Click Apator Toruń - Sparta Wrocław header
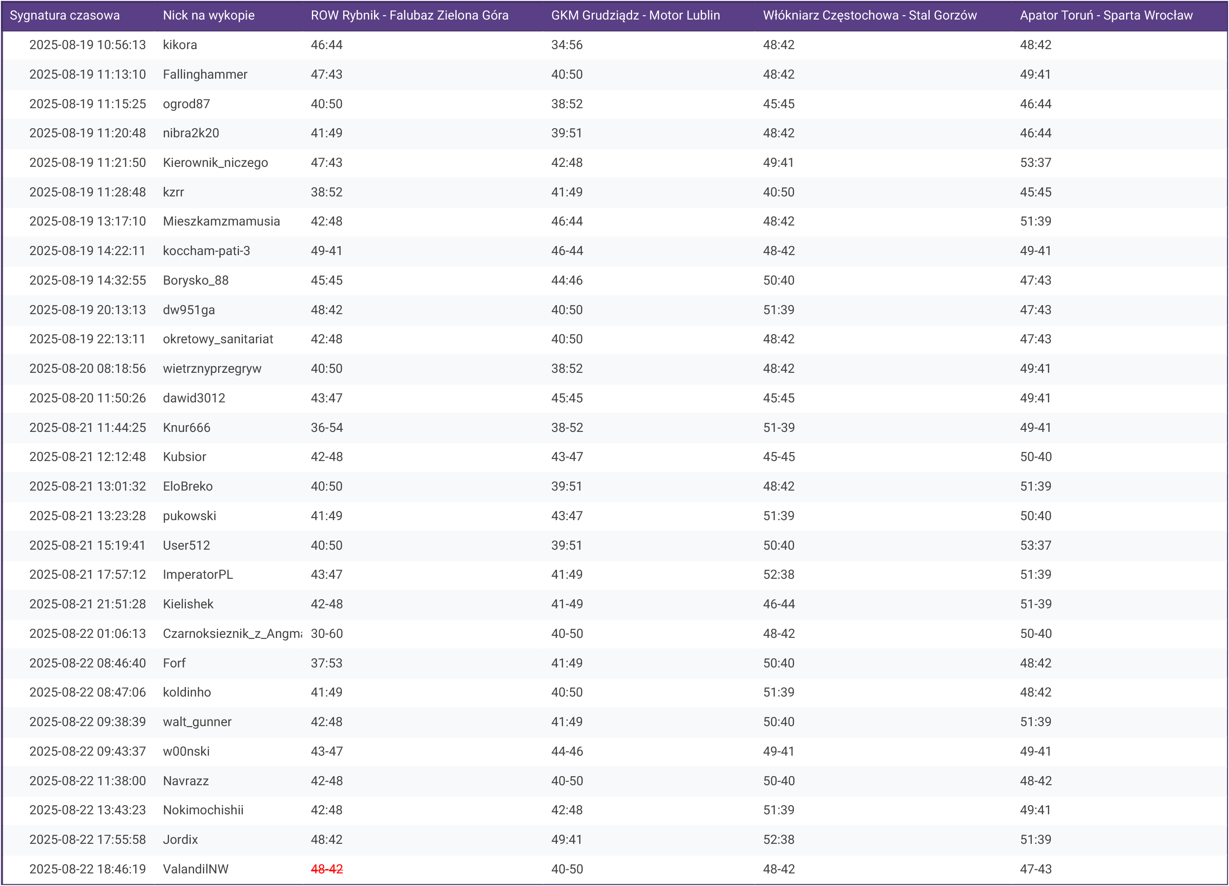This screenshot has width=1229, height=886. (1106, 15)
